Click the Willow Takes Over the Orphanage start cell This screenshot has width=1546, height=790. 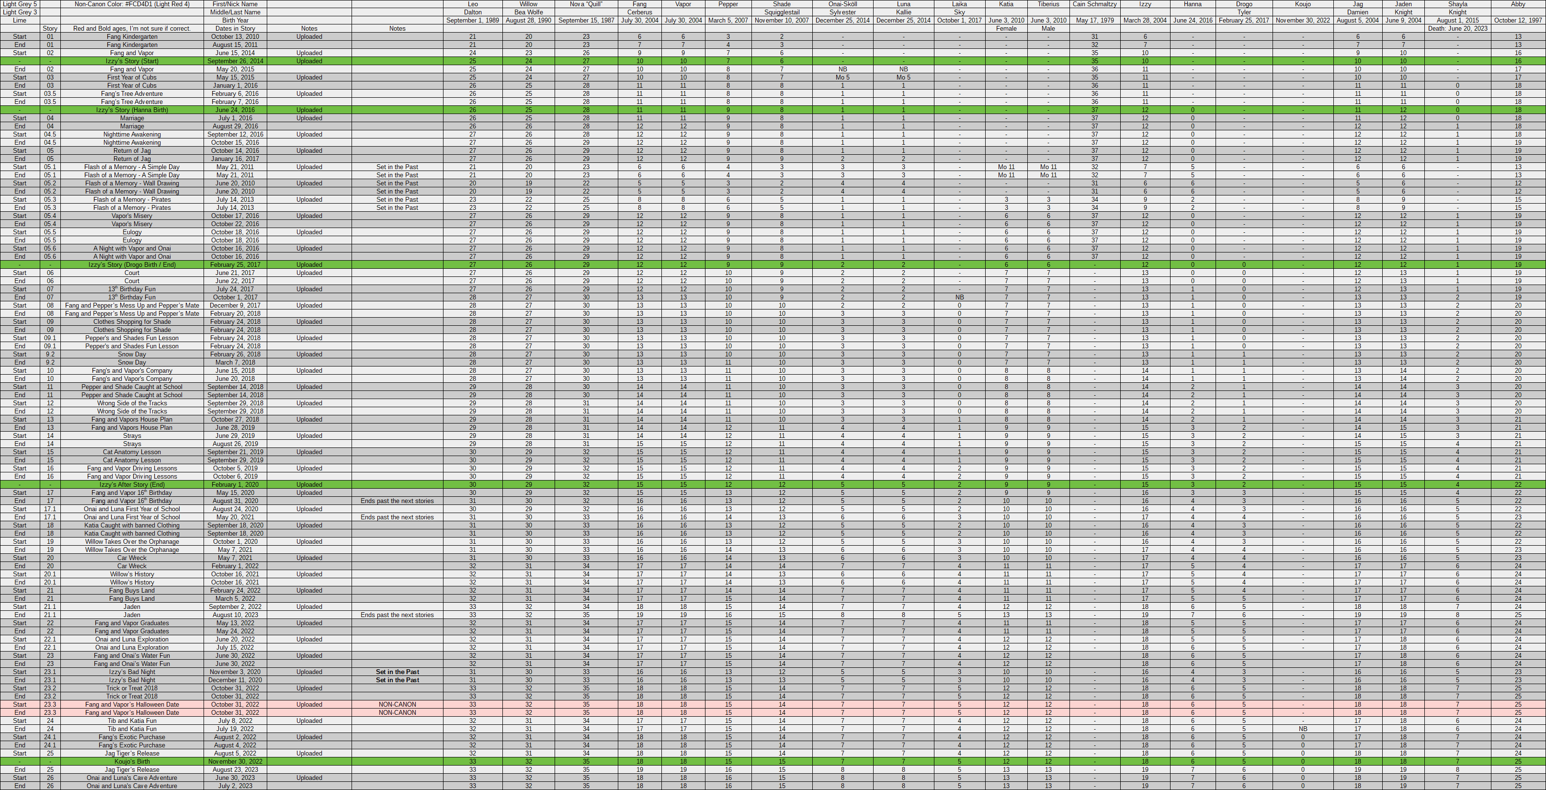click(x=131, y=541)
